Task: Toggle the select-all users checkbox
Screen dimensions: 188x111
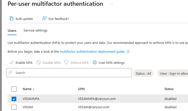Action: (x=14, y=89)
